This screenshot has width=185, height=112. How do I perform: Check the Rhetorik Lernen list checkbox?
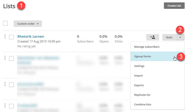click(x=11, y=37)
